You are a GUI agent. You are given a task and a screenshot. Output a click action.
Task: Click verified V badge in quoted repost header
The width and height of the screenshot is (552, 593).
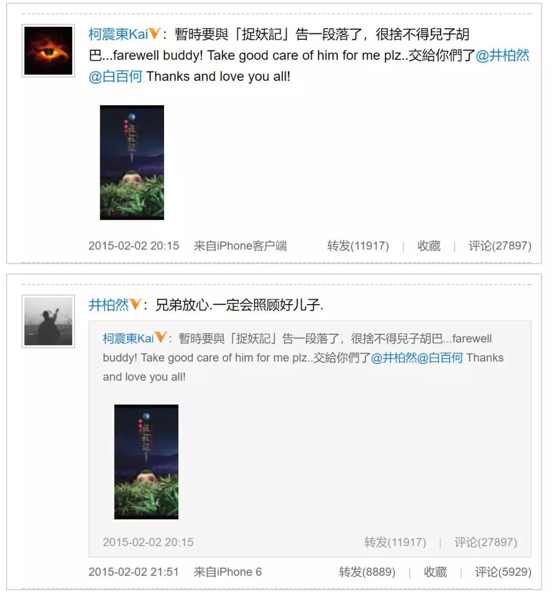(x=160, y=337)
